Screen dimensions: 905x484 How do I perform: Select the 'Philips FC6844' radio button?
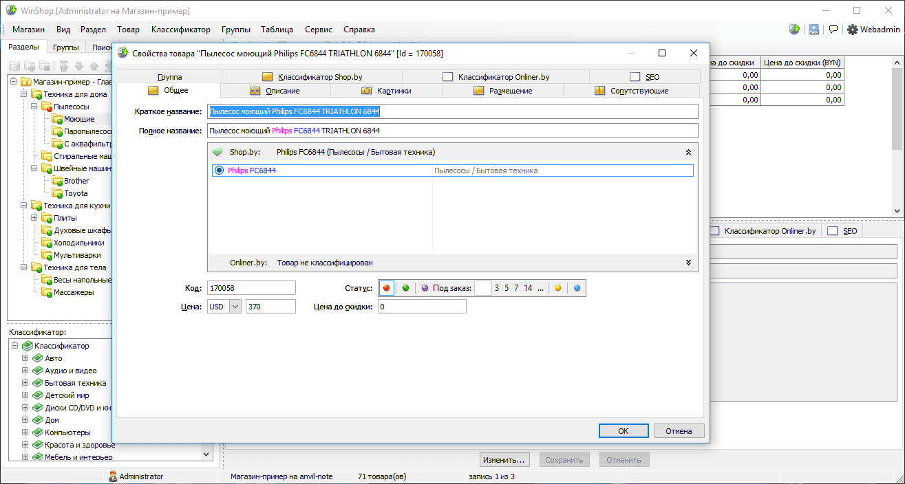tap(220, 170)
